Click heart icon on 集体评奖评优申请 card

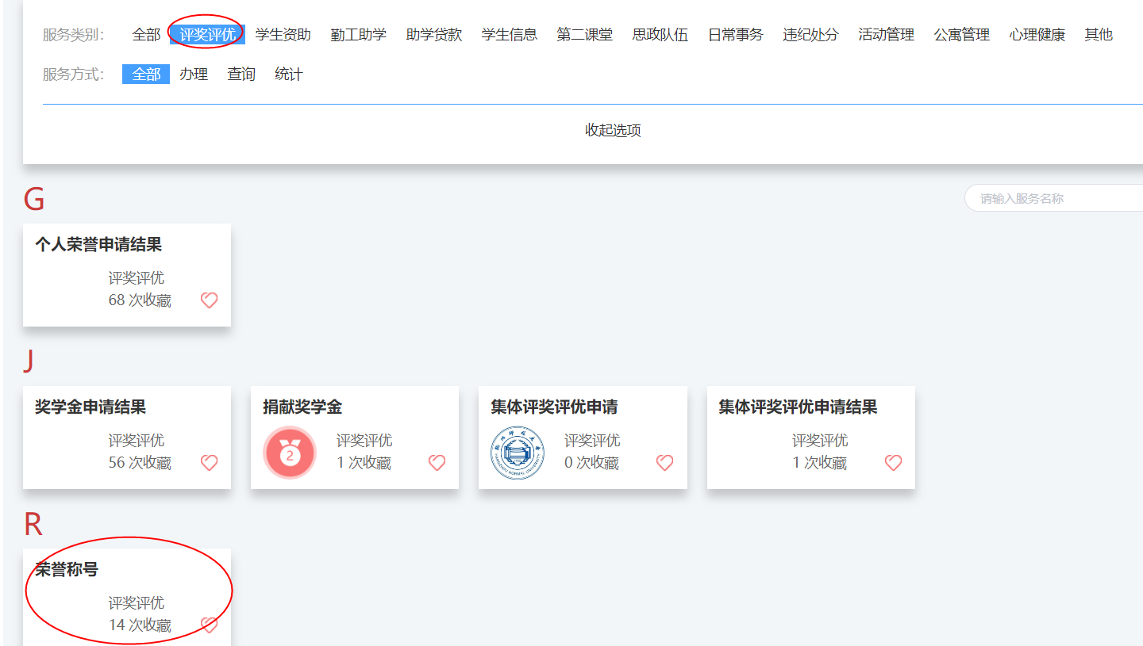point(664,463)
